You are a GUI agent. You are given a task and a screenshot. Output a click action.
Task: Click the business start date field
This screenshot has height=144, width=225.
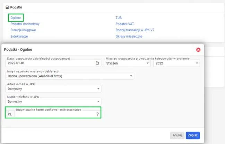53,63
